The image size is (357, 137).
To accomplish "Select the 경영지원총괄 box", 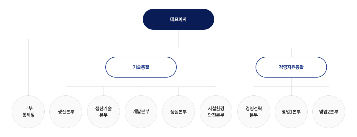I will click(x=291, y=67).
